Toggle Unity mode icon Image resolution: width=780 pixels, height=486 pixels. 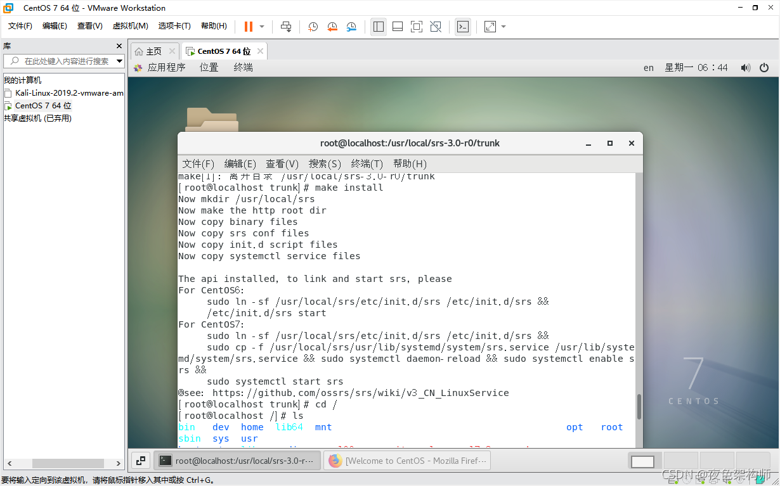pos(436,27)
